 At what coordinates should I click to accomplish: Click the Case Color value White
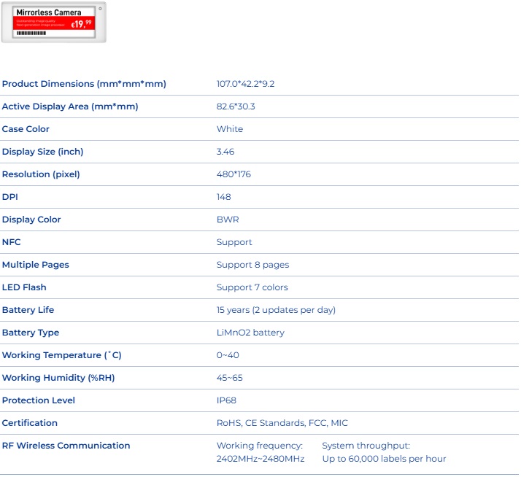230,129
